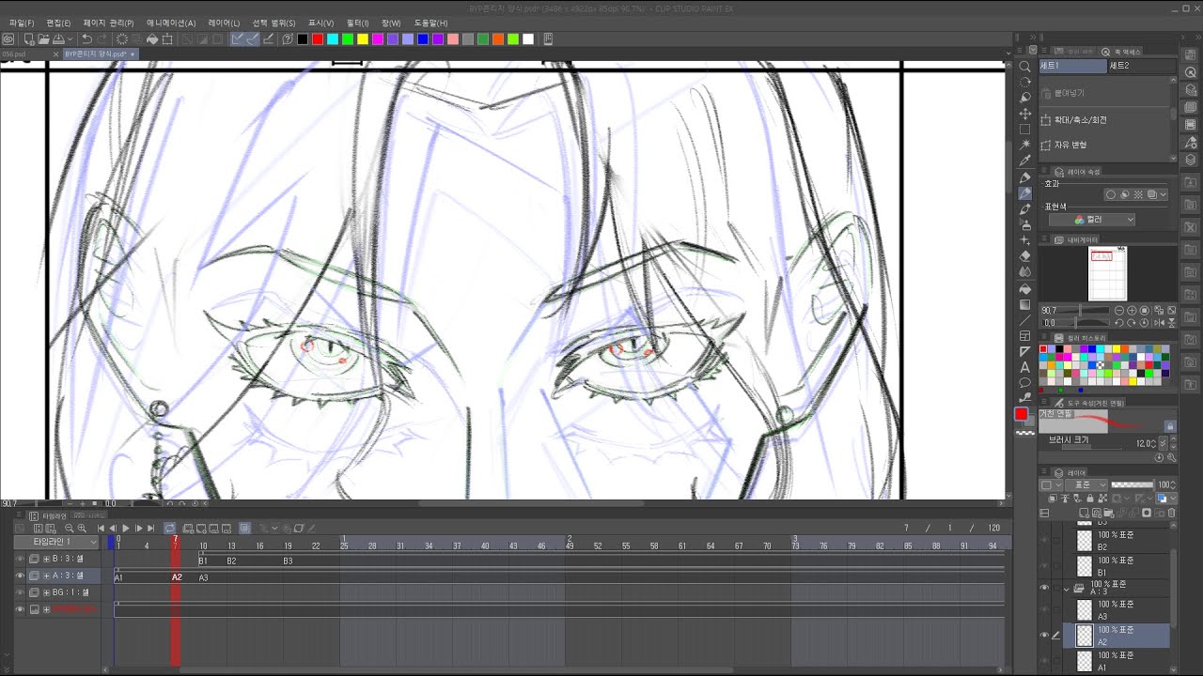Select the Eyedropper tool

tap(1024, 161)
